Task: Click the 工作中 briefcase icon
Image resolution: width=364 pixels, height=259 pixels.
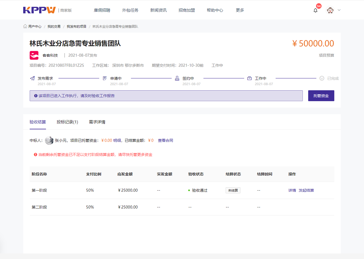Action: [x=249, y=78]
